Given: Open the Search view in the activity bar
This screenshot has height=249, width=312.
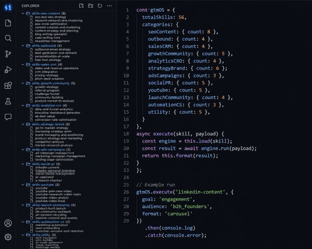Looking at the screenshot, I should [8, 38].
